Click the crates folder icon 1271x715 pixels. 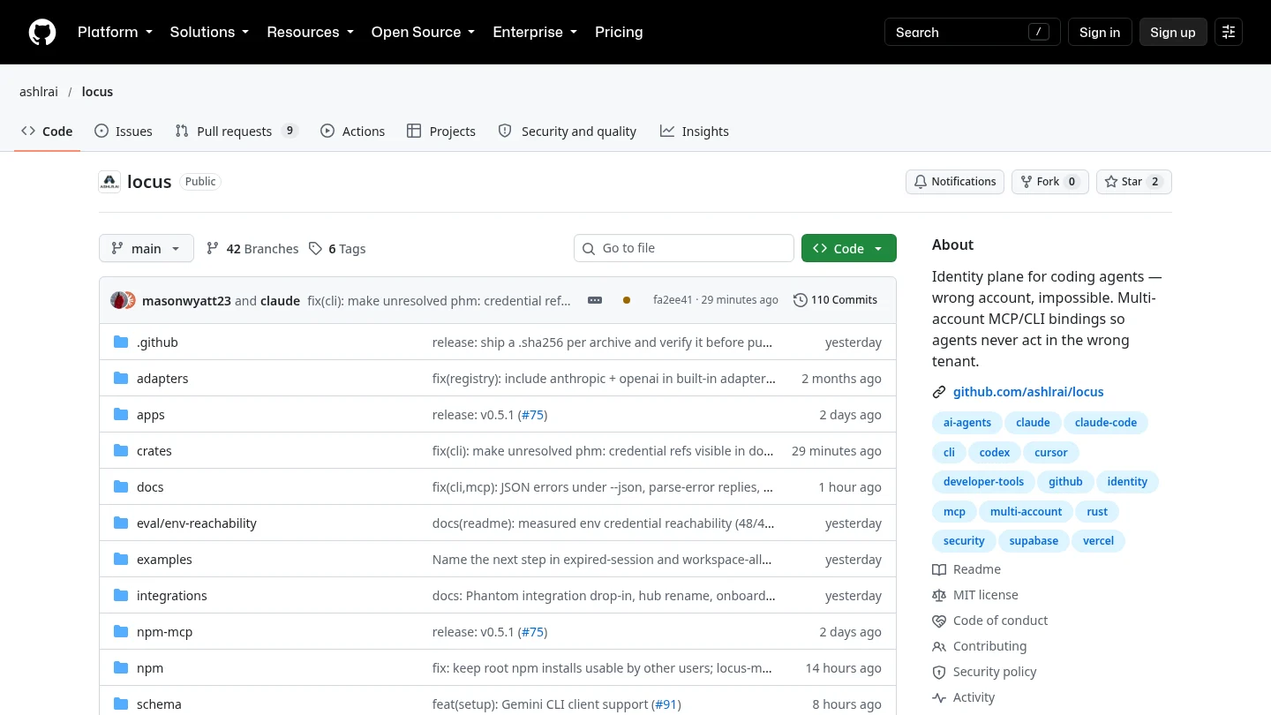click(x=121, y=451)
